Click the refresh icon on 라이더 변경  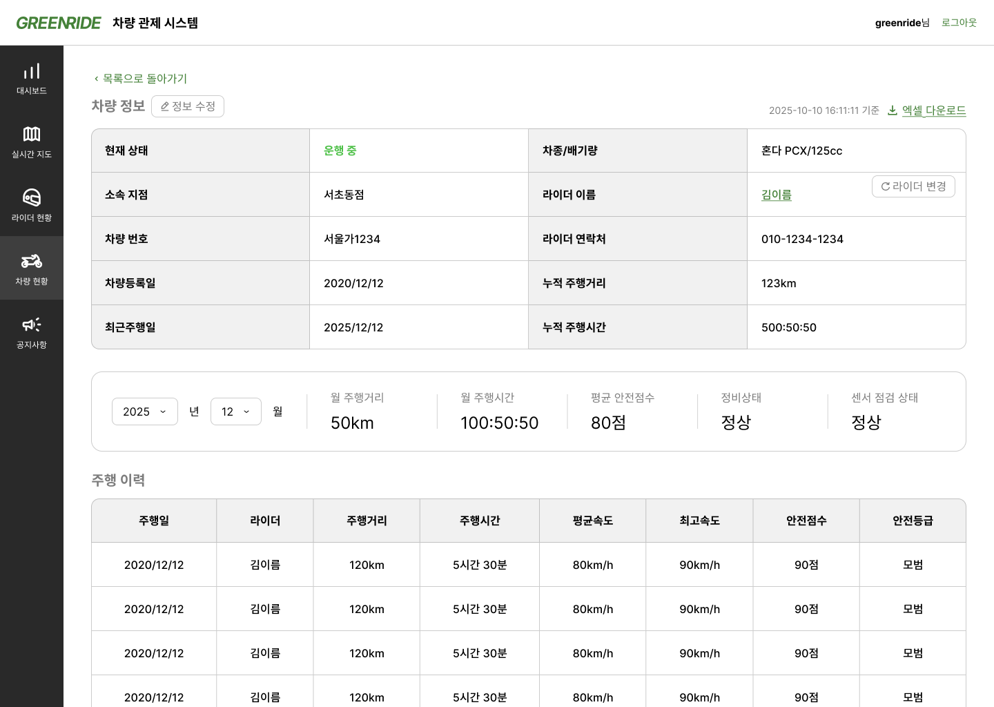click(885, 186)
